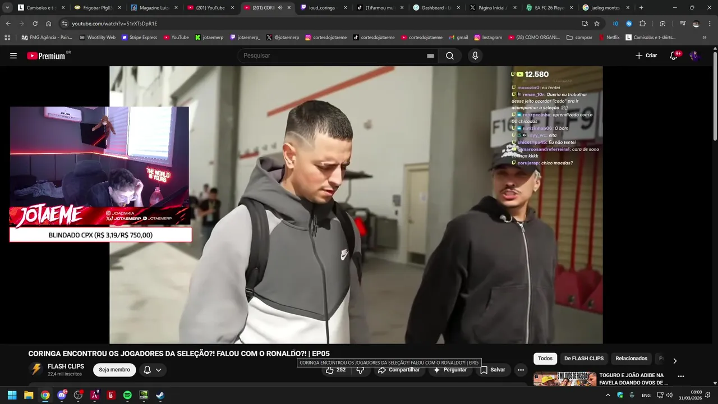Screen dimensions: 718x404
Task: Open the Instagram bookmark
Action: pos(488,38)
